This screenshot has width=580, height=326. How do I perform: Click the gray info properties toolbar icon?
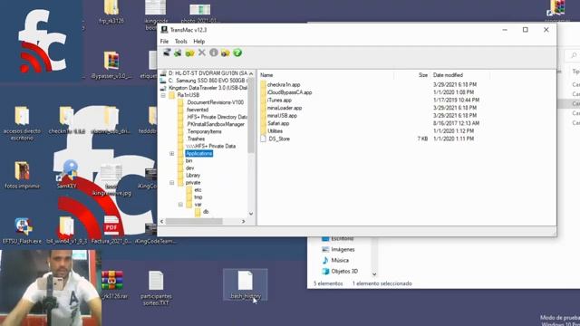pos(214,53)
